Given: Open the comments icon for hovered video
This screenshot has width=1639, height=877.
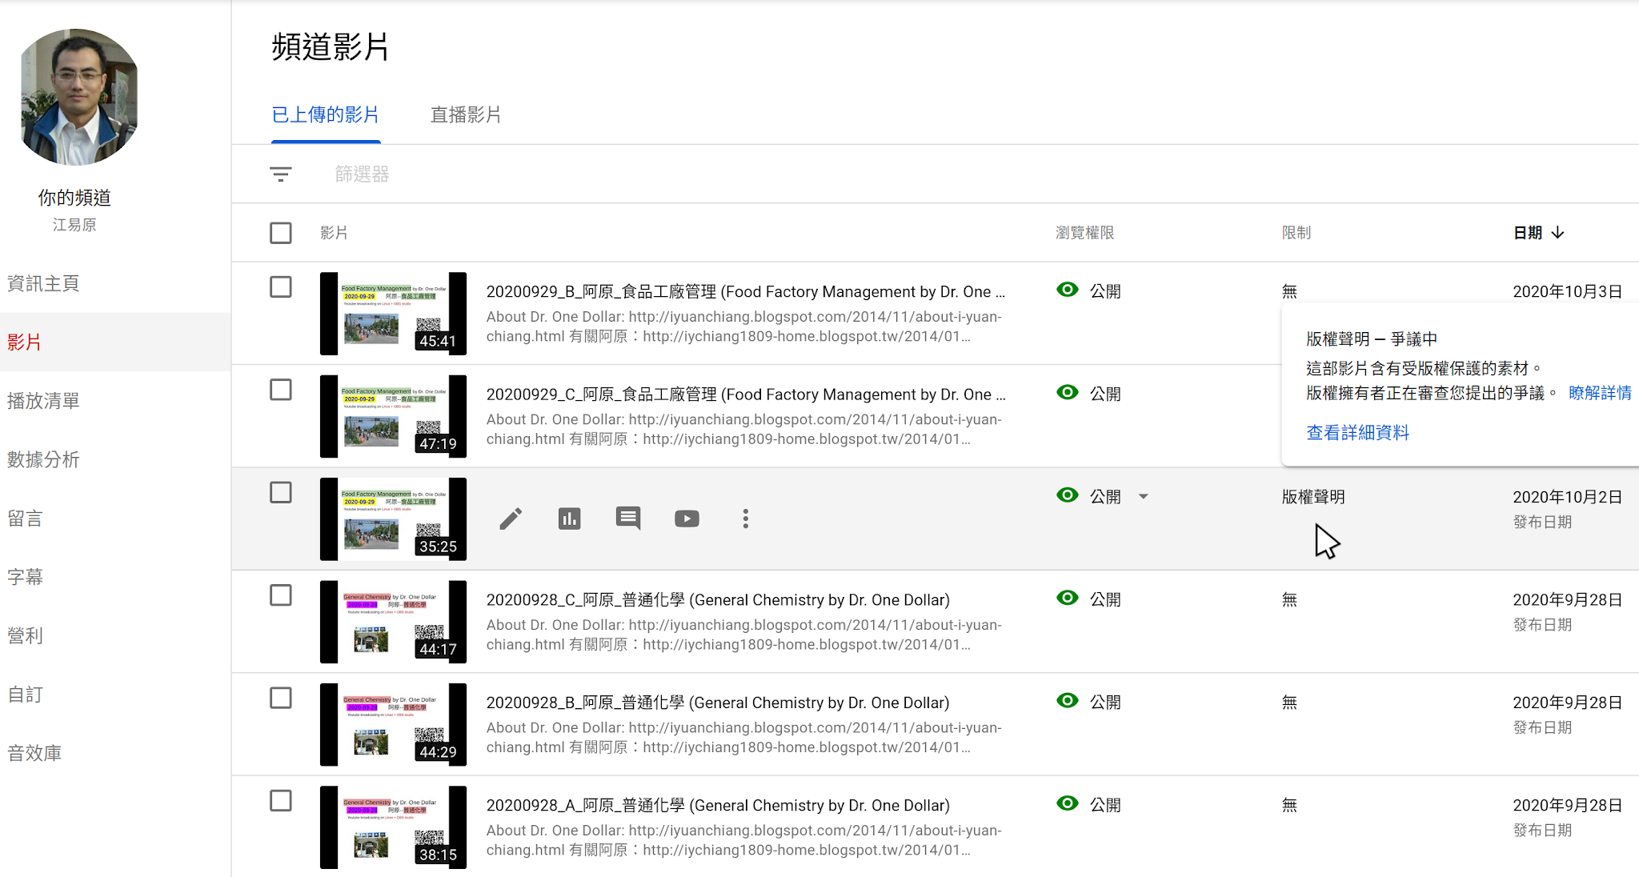Looking at the screenshot, I should point(628,519).
